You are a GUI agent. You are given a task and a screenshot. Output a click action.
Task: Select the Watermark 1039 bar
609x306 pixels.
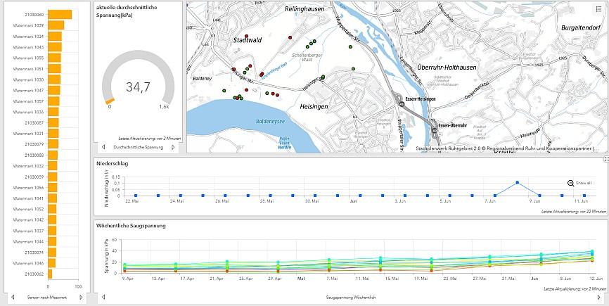(56, 25)
